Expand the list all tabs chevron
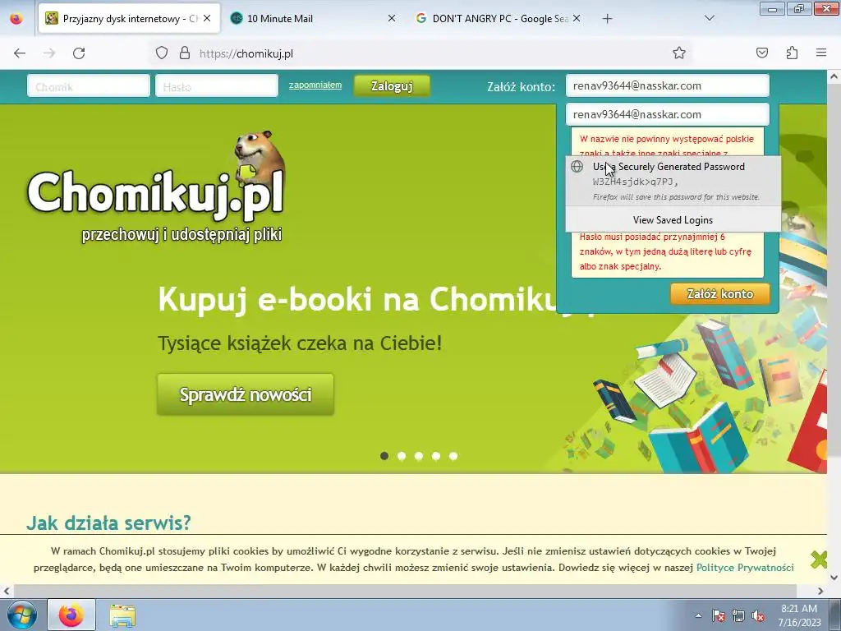This screenshot has width=841, height=631. [710, 18]
